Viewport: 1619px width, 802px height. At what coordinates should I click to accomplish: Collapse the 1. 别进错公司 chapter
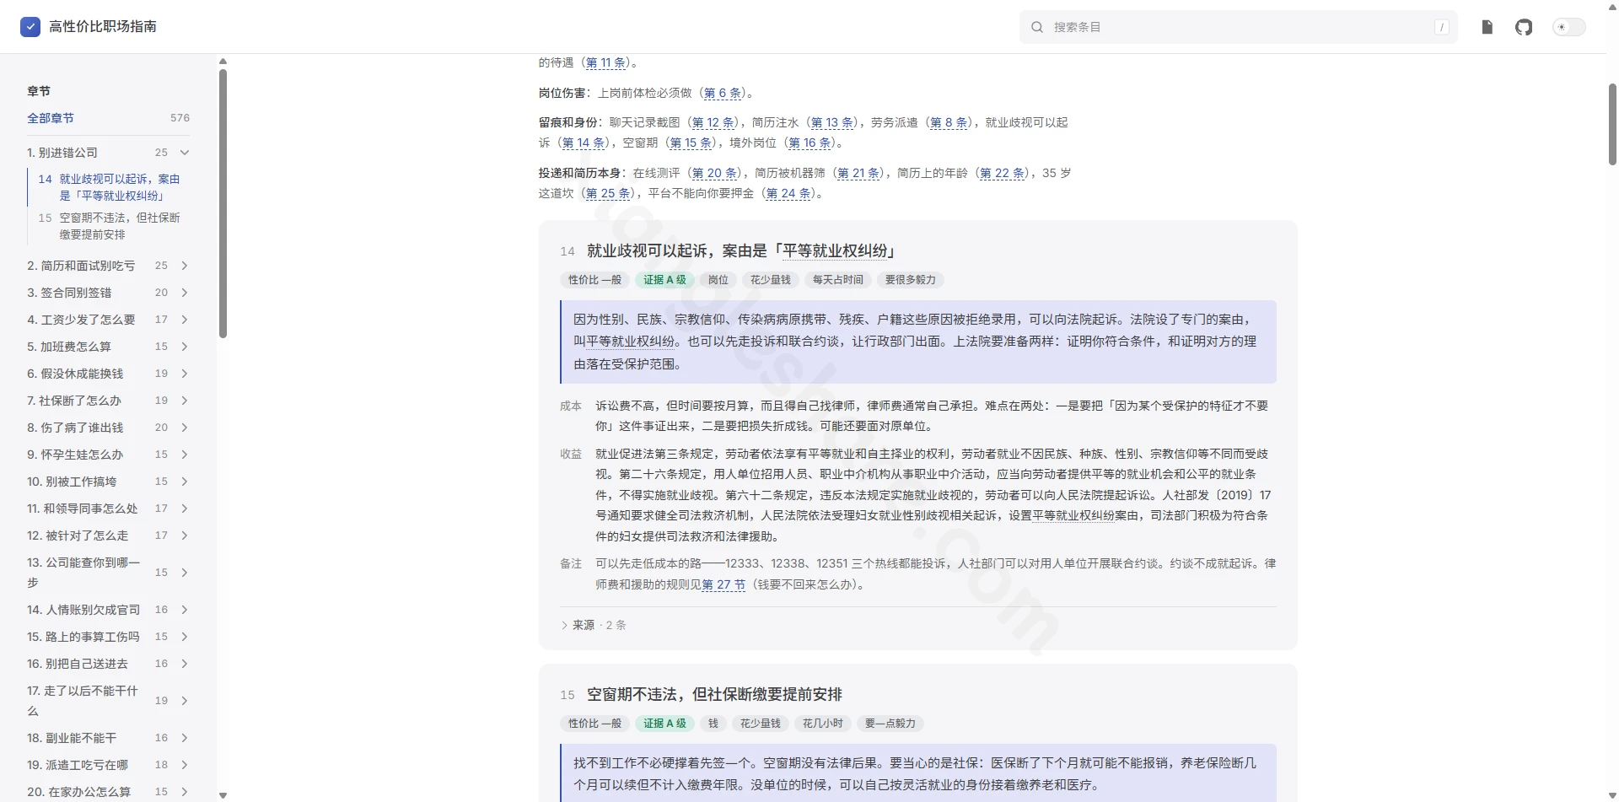(185, 153)
